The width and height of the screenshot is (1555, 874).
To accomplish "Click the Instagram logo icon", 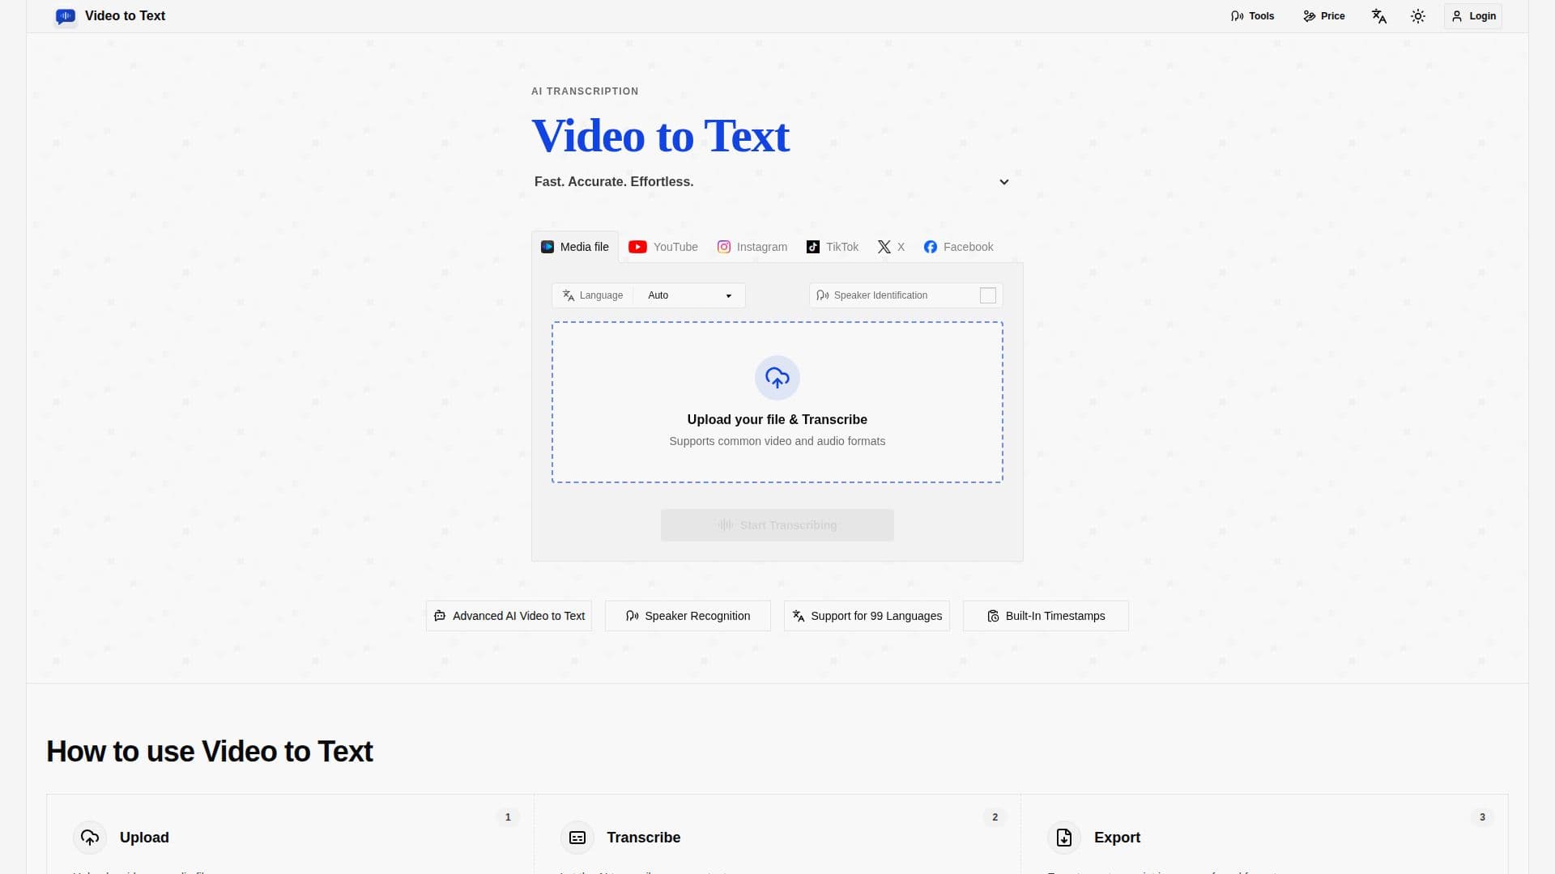I will pos(724,247).
